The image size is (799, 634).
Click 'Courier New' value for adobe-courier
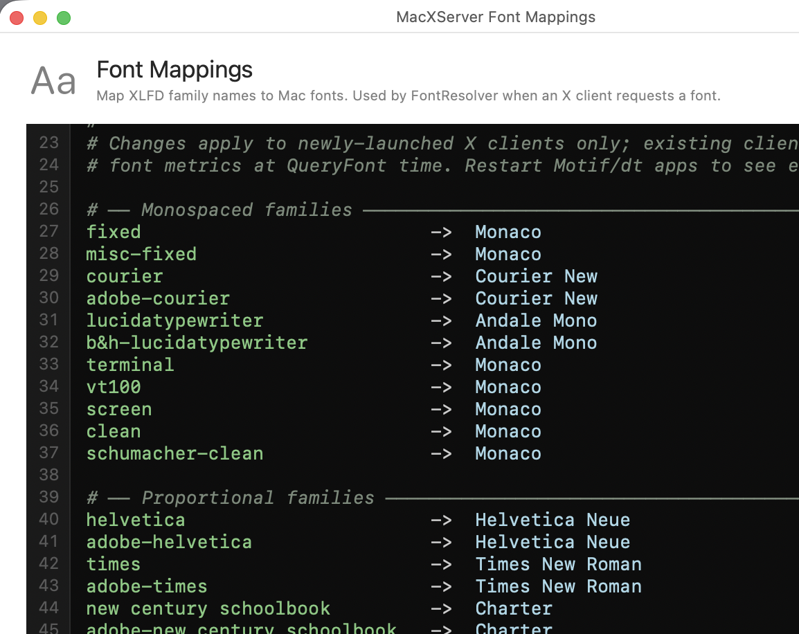click(536, 298)
